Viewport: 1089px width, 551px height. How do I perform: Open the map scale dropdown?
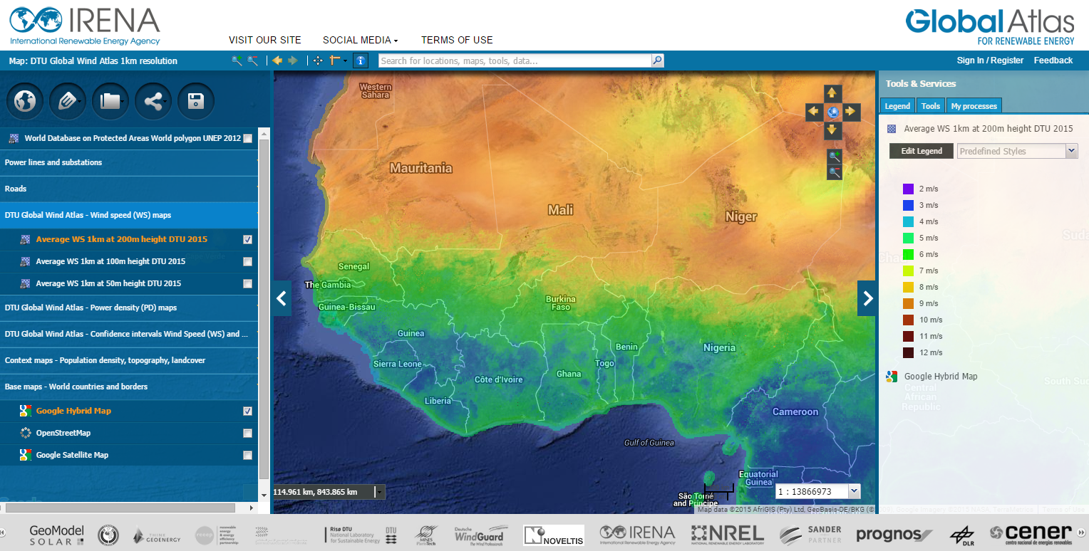pyautogui.click(x=855, y=491)
